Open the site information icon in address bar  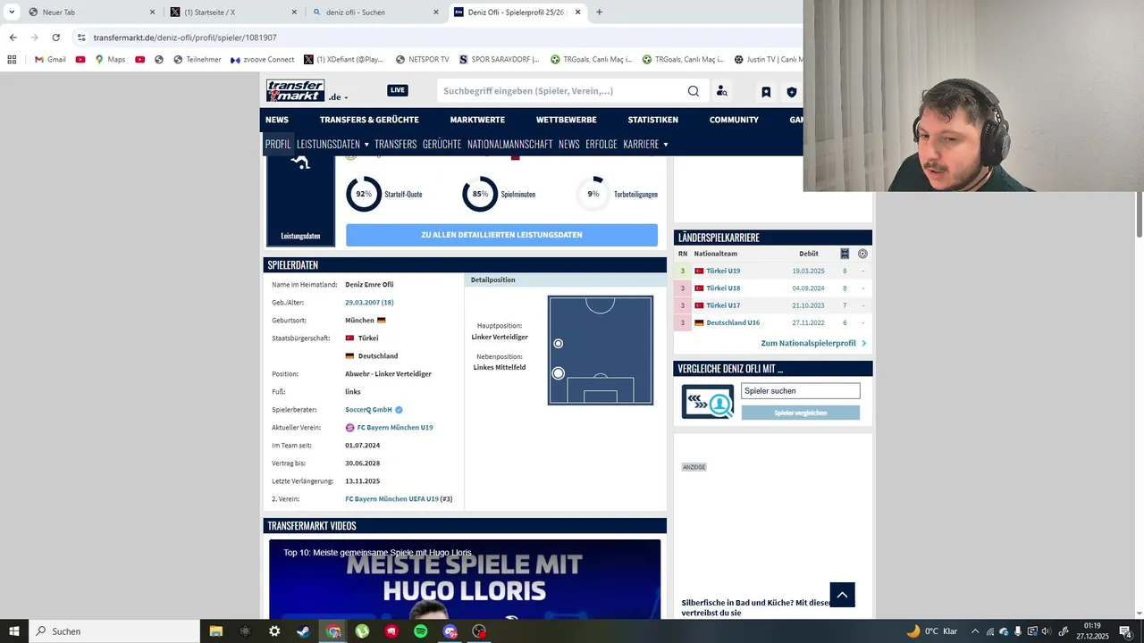(x=81, y=38)
